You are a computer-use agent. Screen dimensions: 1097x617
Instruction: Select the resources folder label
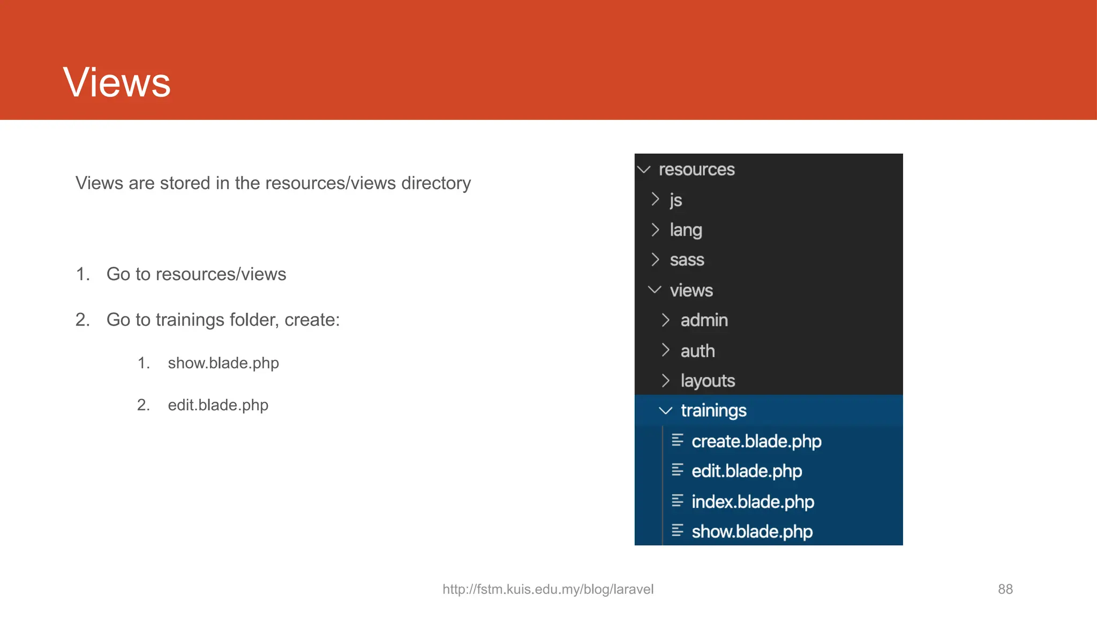tap(696, 169)
